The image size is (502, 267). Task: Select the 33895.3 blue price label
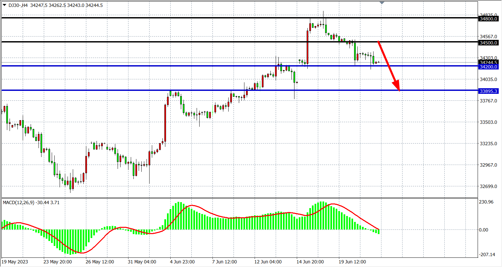tap(489, 91)
